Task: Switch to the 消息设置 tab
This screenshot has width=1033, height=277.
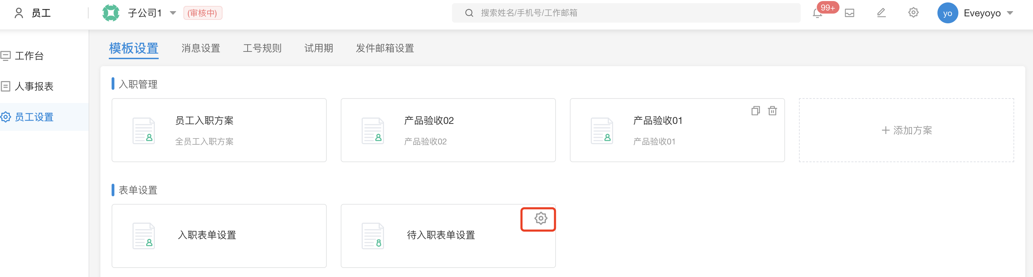Action: click(x=201, y=48)
